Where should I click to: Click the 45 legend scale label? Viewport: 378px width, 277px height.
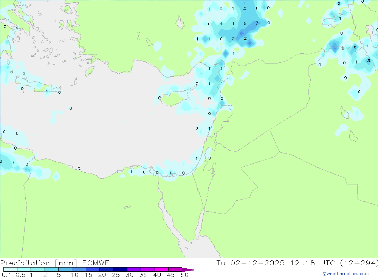coord(171,275)
